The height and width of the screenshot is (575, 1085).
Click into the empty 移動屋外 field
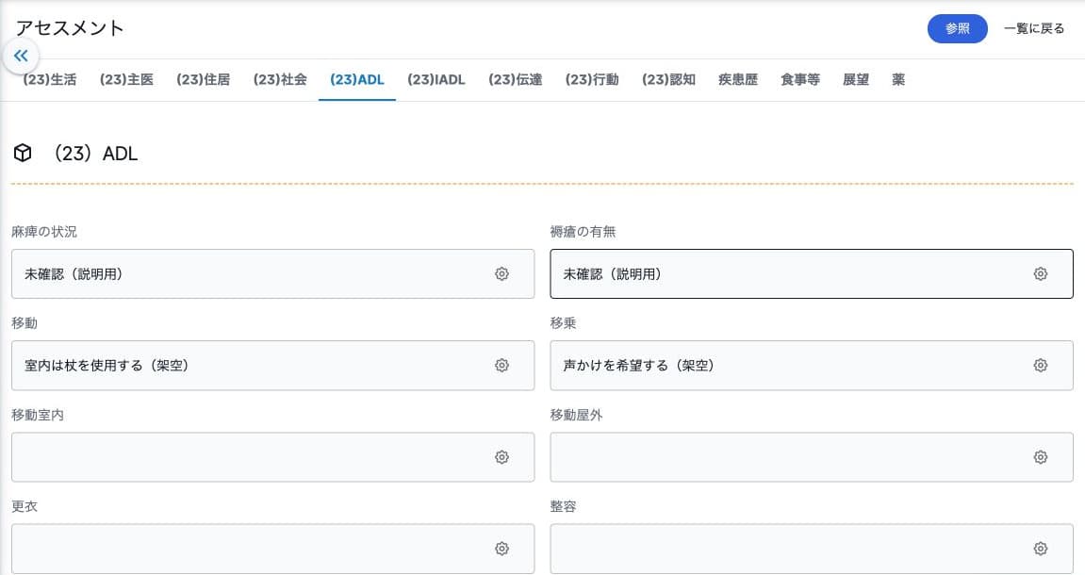point(812,457)
